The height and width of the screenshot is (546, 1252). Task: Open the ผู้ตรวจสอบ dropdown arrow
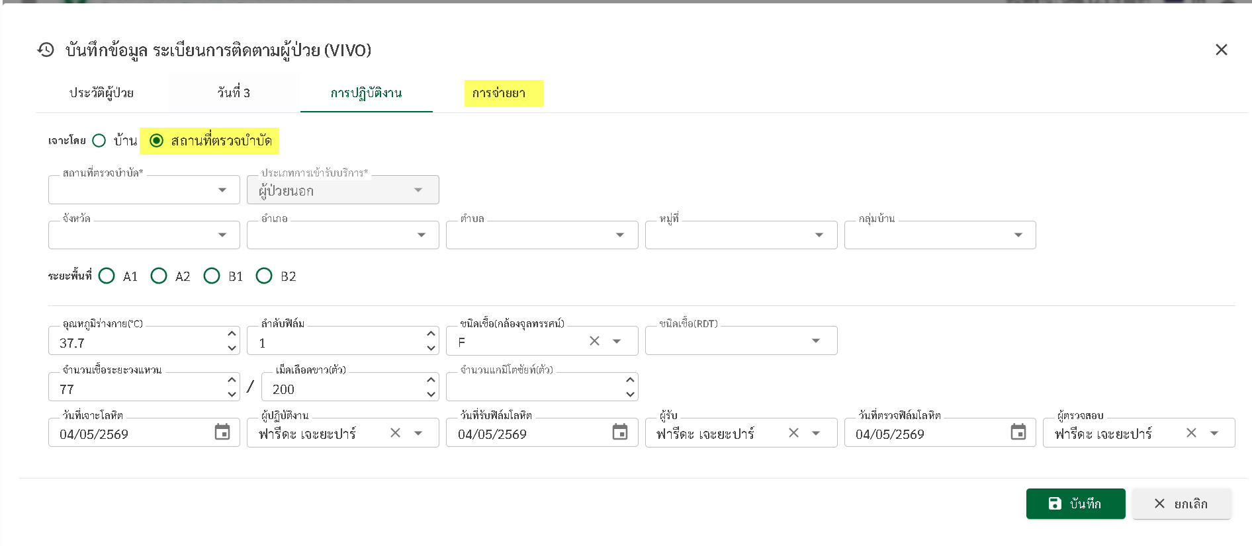pyautogui.click(x=1214, y=433)
